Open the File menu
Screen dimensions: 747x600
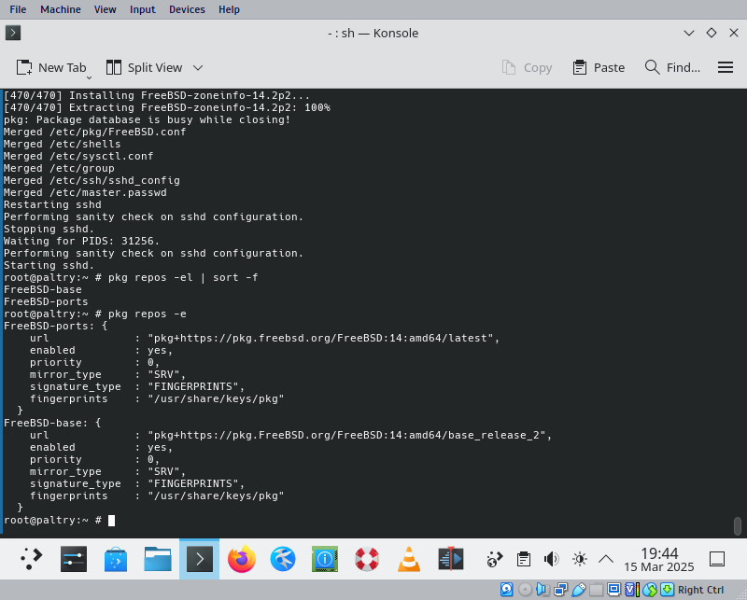[18, 9]
